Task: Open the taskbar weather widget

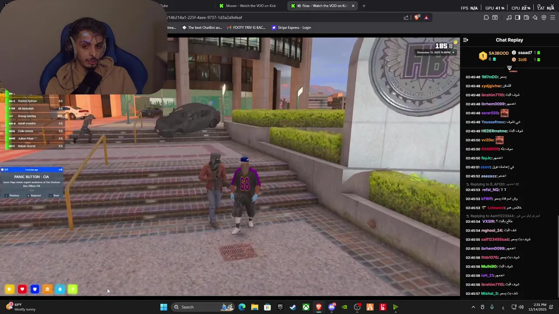Action: pyautogui.click(x=21, y=307)
